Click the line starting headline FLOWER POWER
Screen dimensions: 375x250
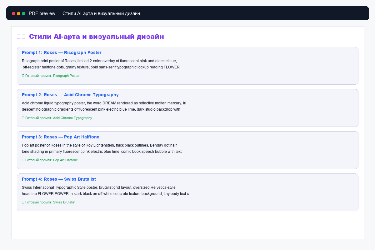105,194
